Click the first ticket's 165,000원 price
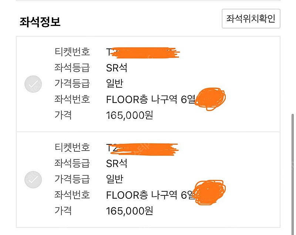 coord(129,115)
